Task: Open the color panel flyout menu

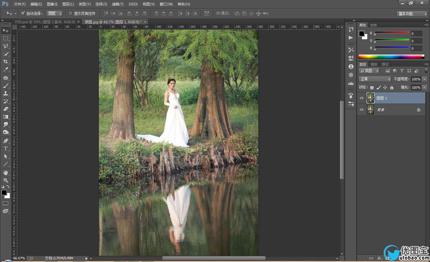Action: coord(426,25)
